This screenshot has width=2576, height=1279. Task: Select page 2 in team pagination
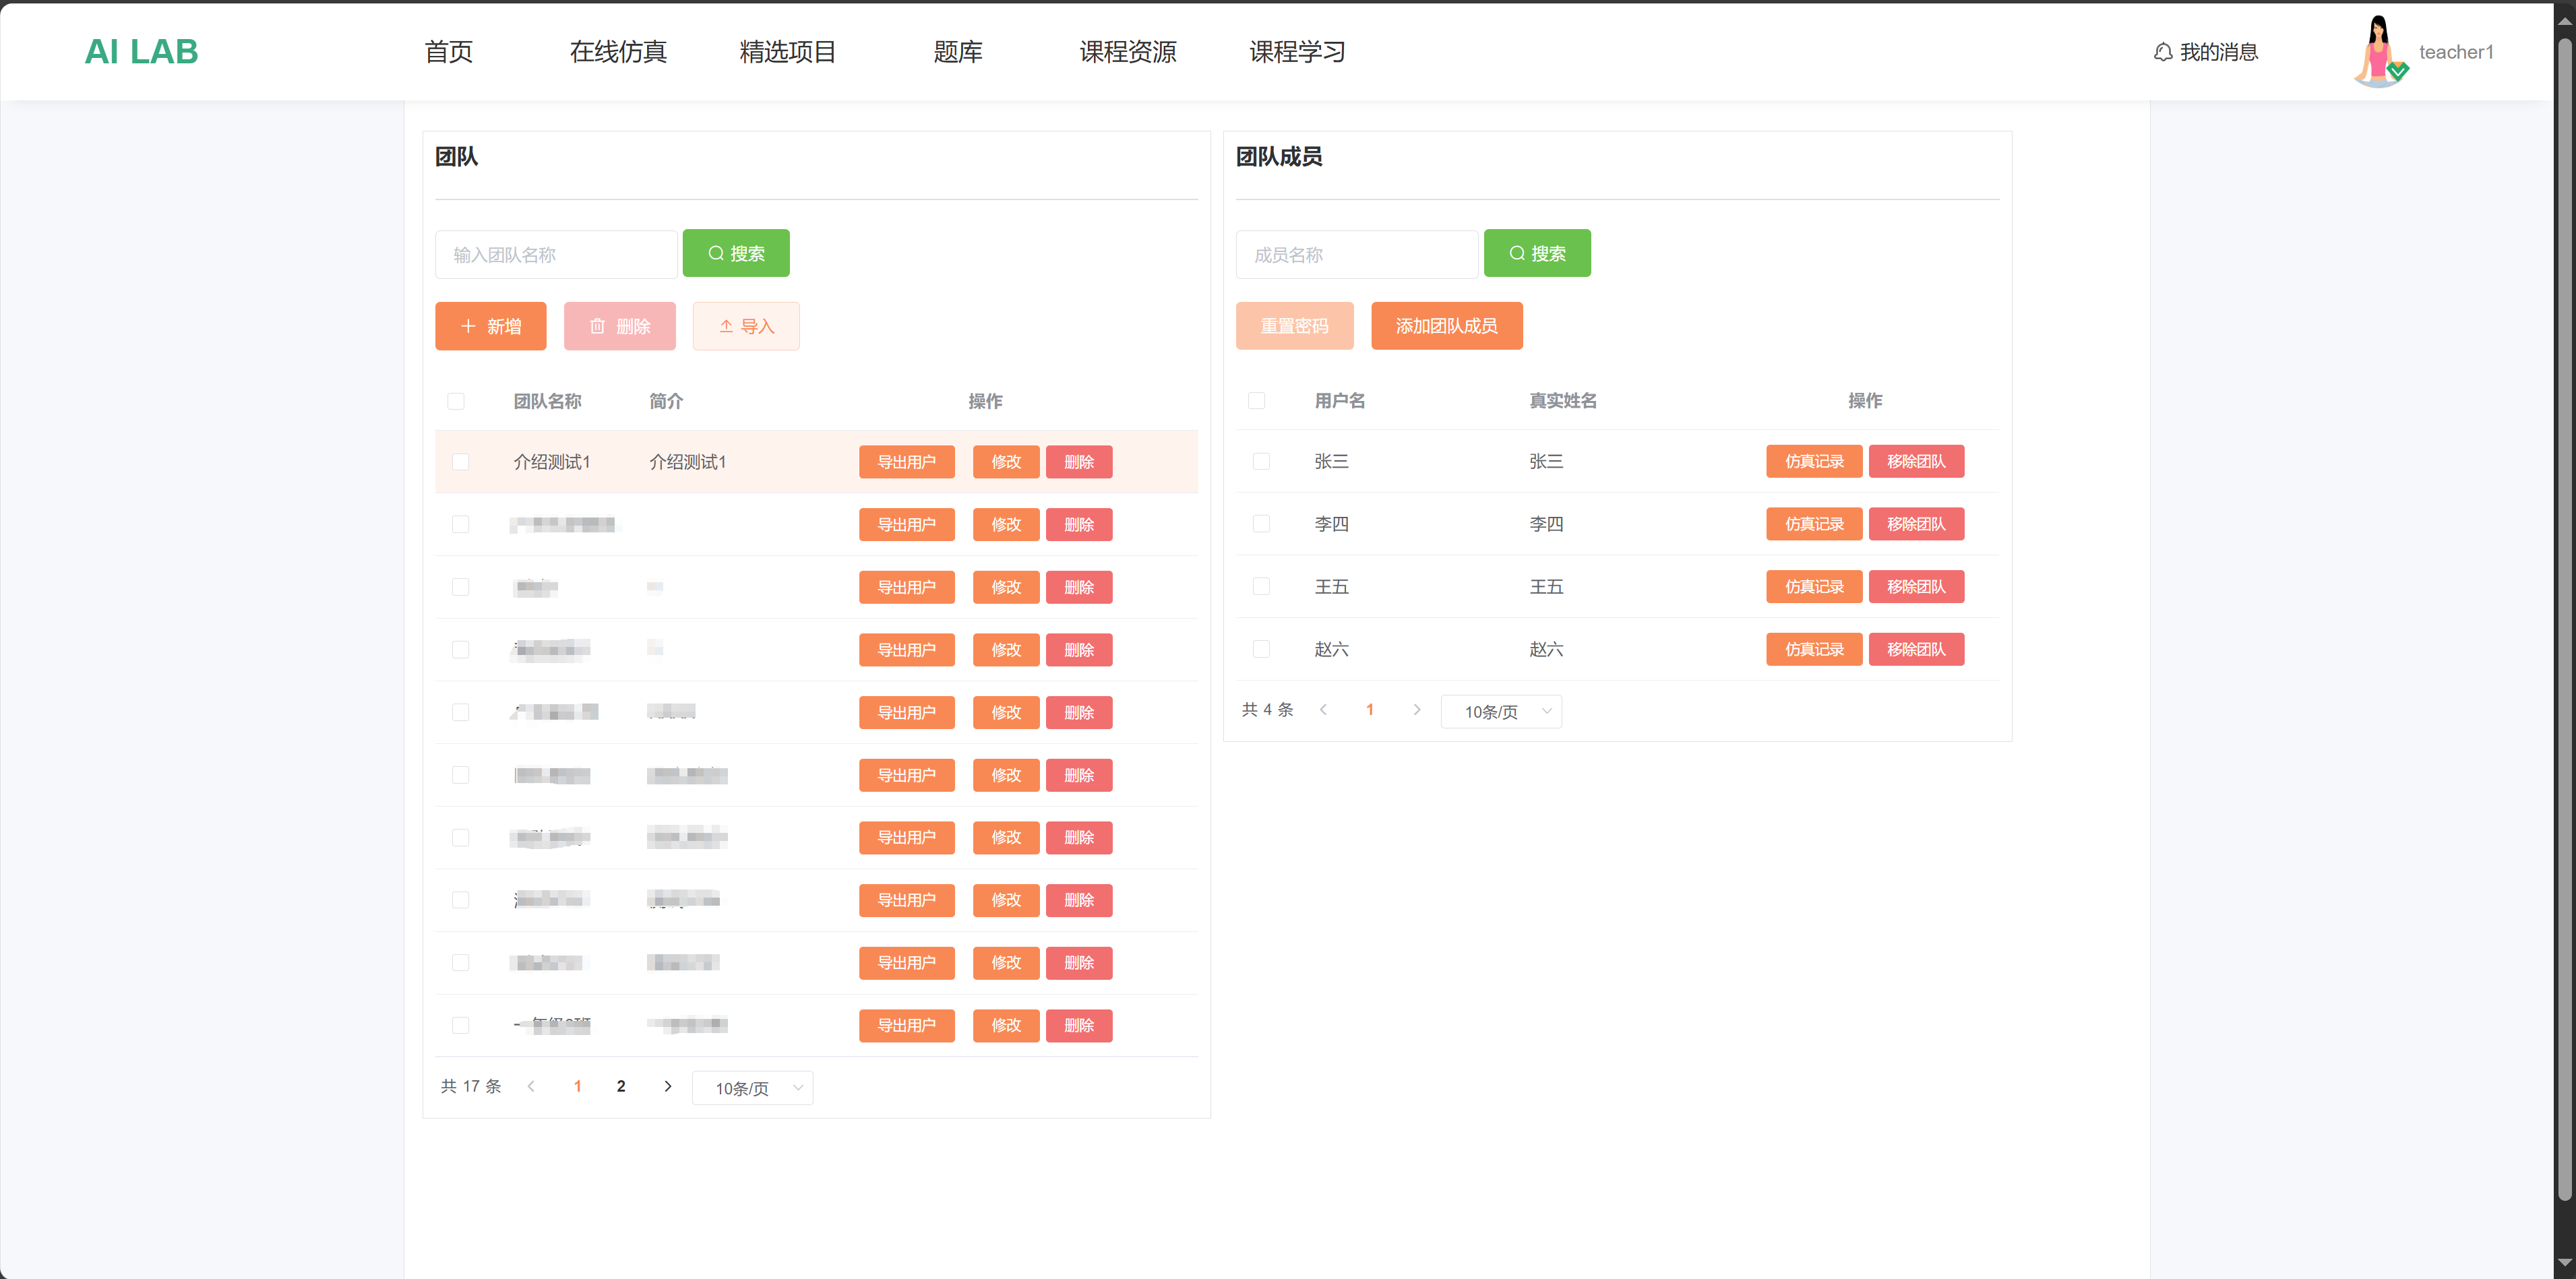click(x=621, y=1087)
